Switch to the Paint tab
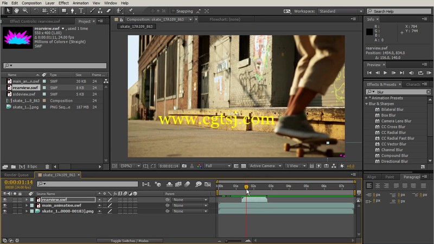 coord(390,177)
